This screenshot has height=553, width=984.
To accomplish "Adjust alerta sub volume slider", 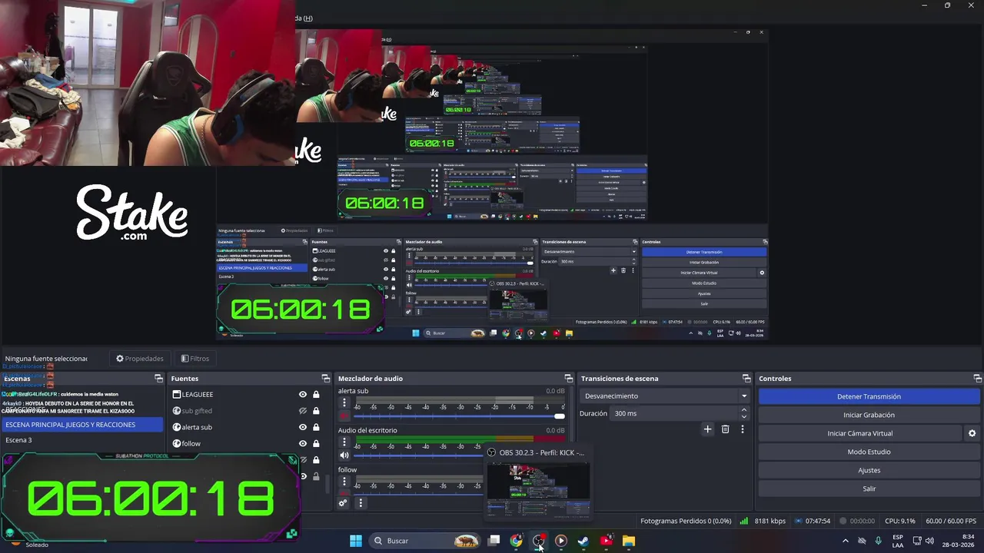I will (x=459, y=416).
